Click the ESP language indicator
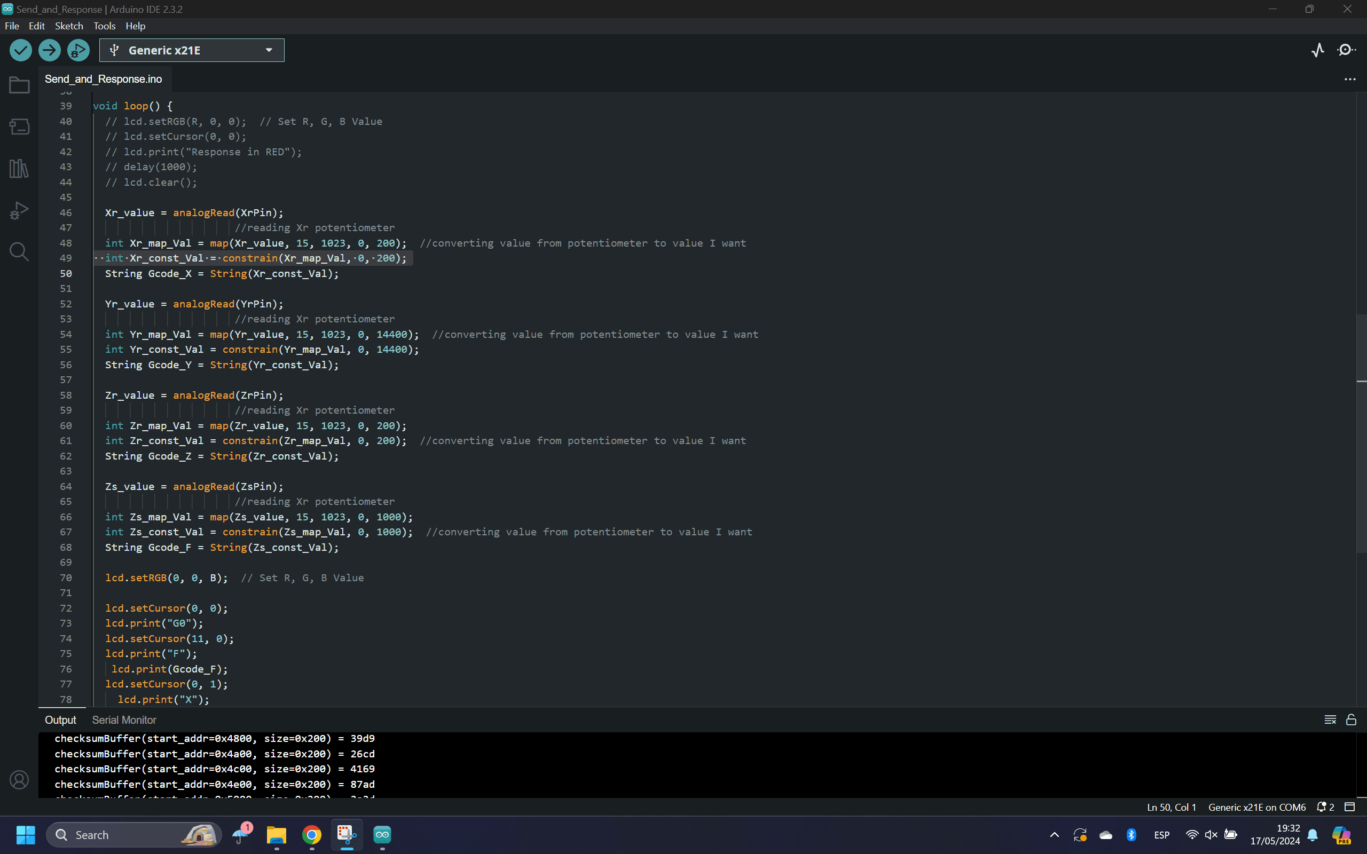 tap(1161, 835)
